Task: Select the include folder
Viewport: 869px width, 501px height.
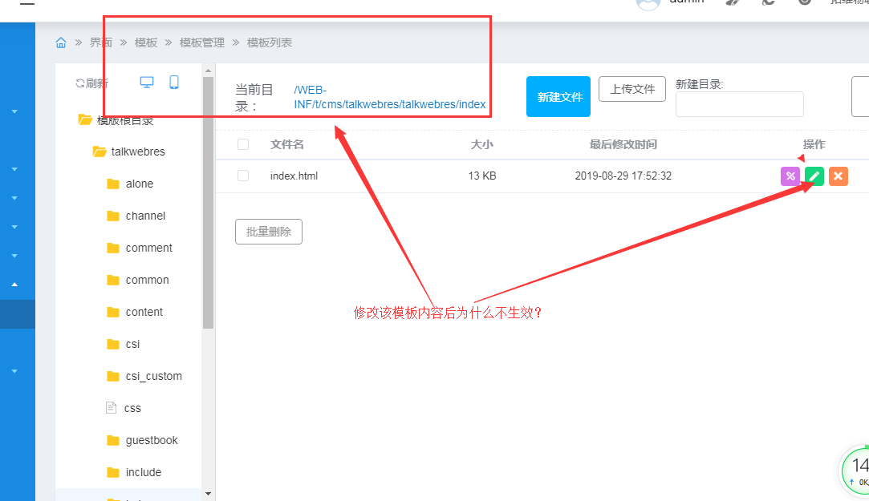Action: coord(143,473)
